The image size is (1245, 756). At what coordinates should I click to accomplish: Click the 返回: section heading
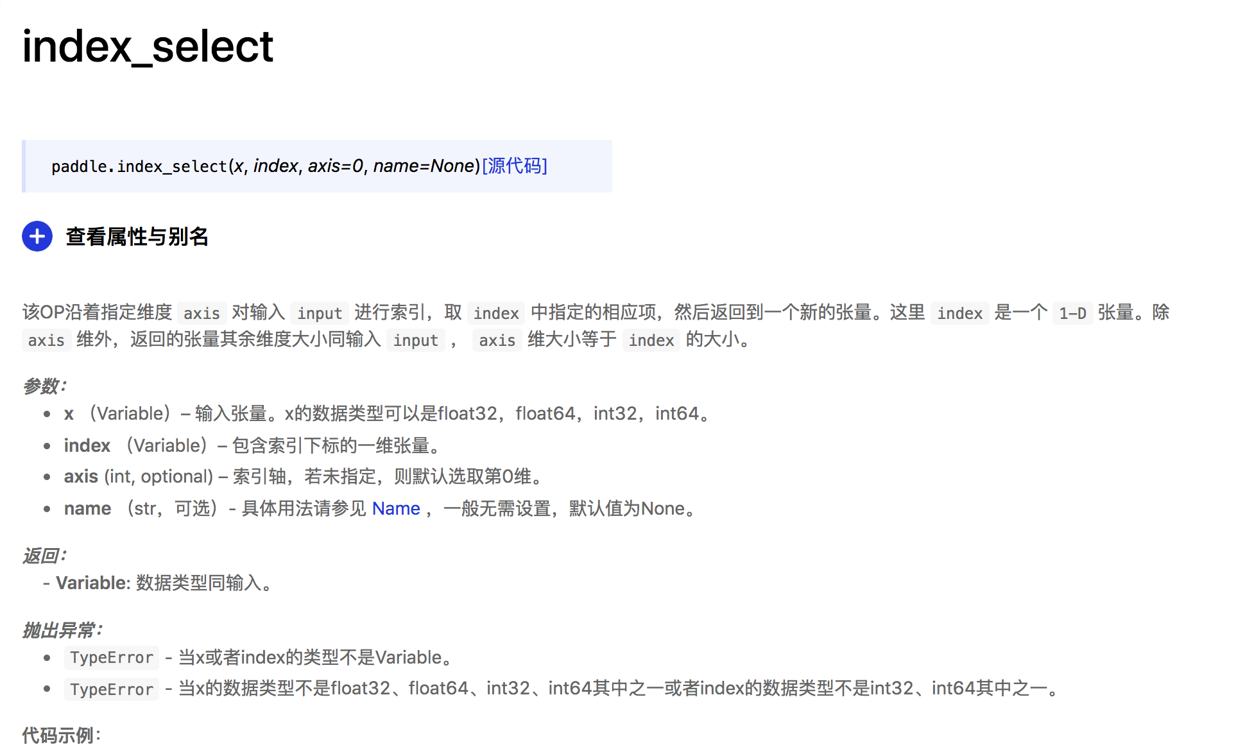[44, 555]
